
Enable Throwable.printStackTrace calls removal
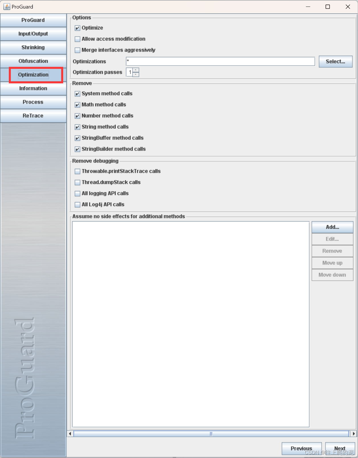click(77, 171)
